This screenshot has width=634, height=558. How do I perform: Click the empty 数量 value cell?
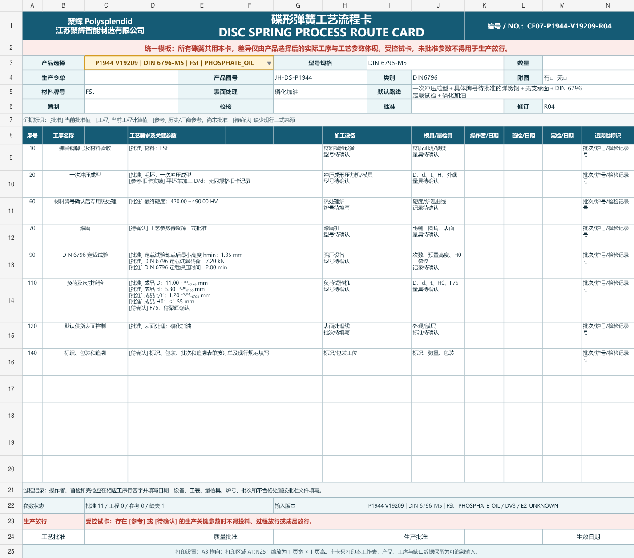tap(588, 63)
